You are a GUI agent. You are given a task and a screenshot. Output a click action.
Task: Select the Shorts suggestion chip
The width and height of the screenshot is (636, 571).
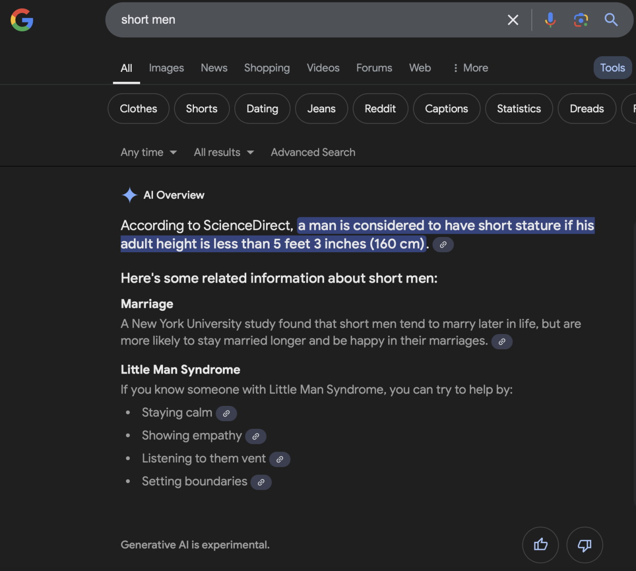point(202,108)
